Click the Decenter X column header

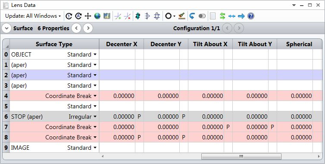coord(122,44)
